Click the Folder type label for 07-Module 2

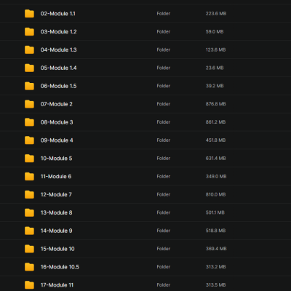tap(164, 104)
